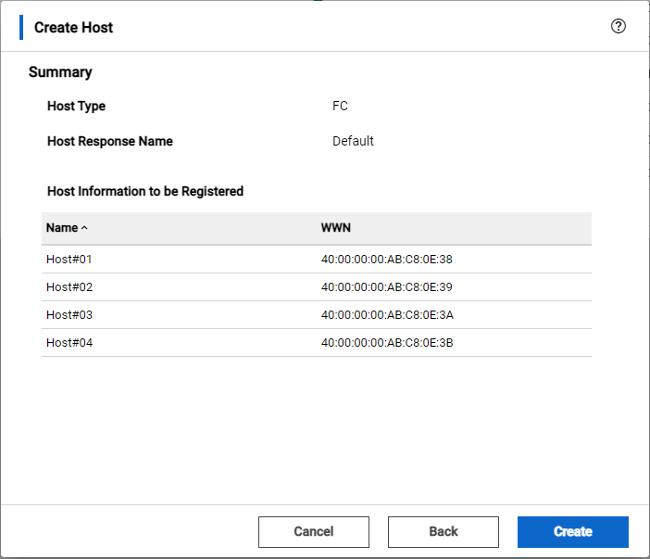
Task: Select the Host#04 row name
Action: pos(69,343)
